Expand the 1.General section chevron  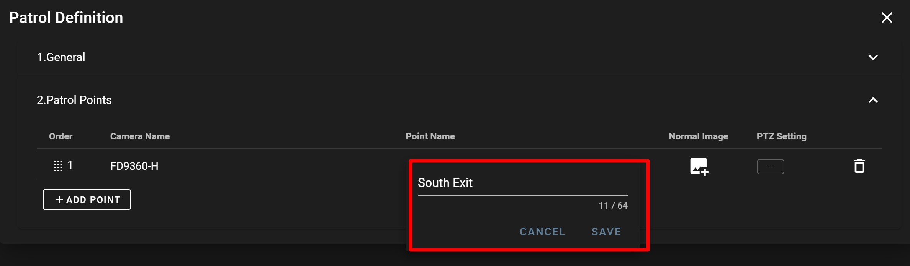873,57
